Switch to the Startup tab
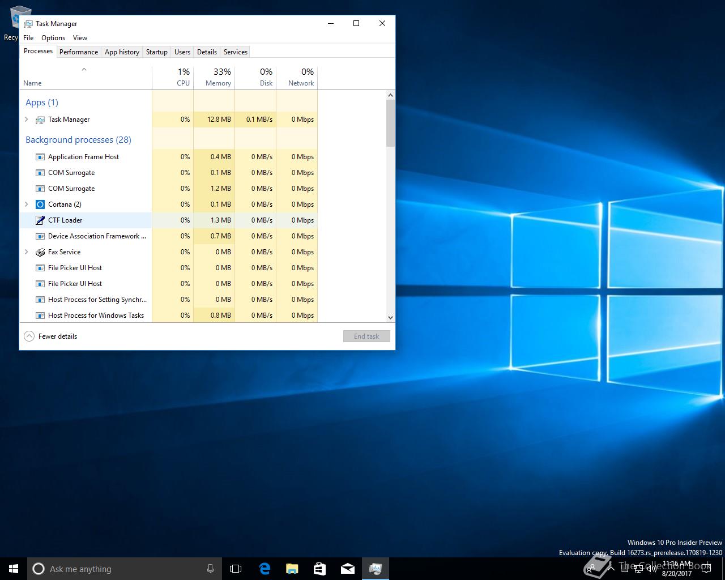 (x=157, y=52)
